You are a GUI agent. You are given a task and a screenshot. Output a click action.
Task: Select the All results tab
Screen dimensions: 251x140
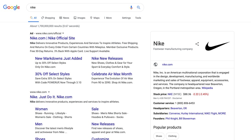[33, 18]
